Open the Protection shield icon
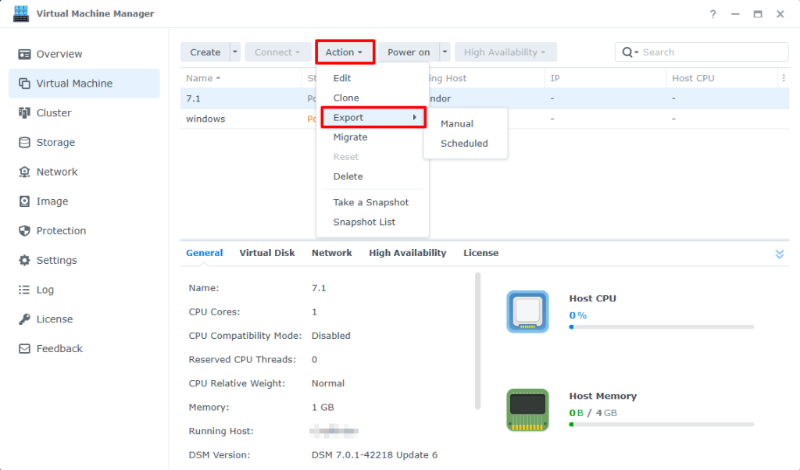The image size is (800, 470). point(24,231)
